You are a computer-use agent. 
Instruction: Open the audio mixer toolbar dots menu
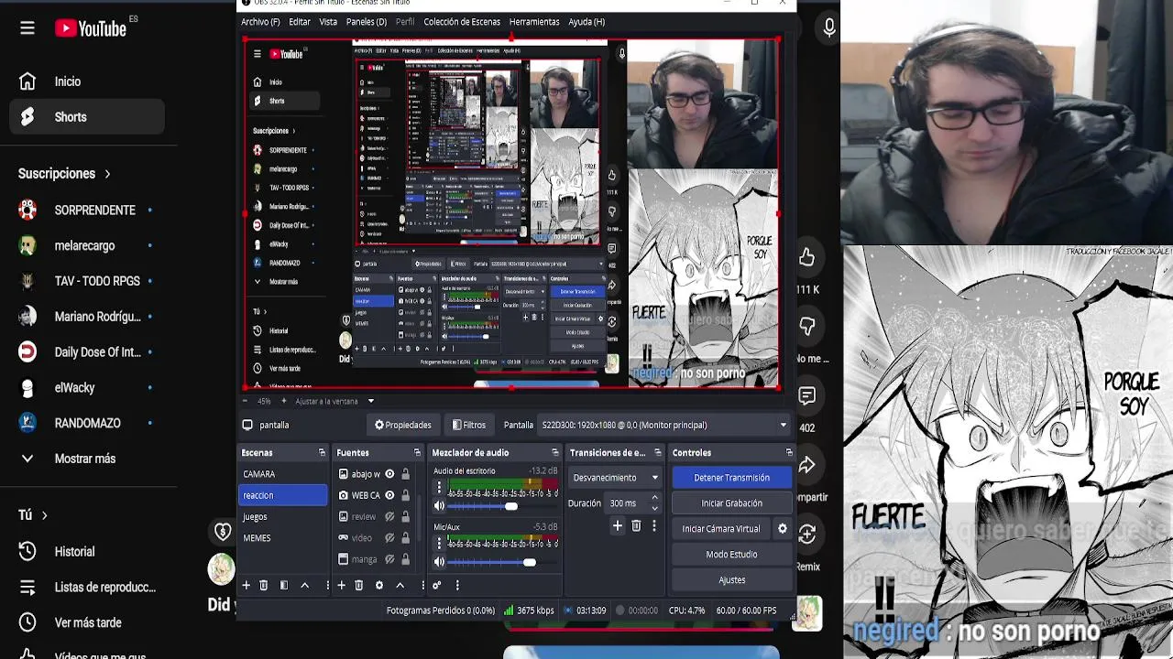pyautogui.click(x=457, y=585)
